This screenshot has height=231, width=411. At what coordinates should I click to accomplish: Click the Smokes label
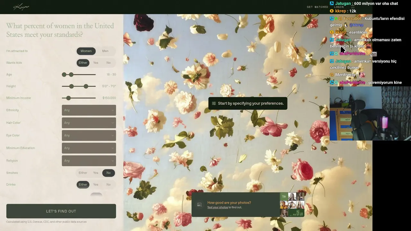point(12,173)
